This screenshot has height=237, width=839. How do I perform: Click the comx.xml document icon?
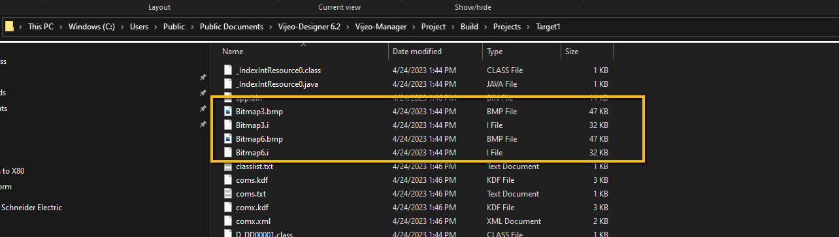tap(227, 221)
